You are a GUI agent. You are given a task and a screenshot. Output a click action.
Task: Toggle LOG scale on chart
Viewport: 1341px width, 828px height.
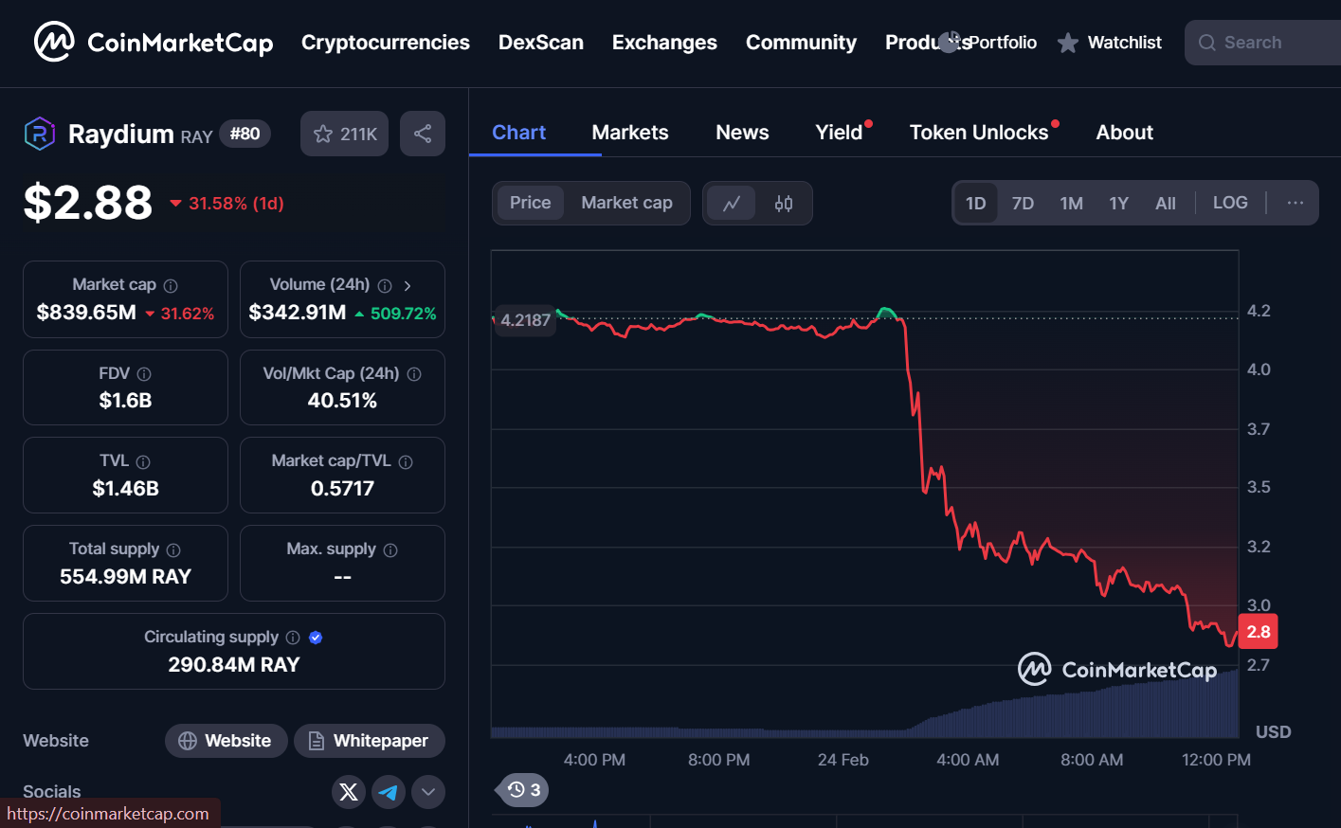1230,203
